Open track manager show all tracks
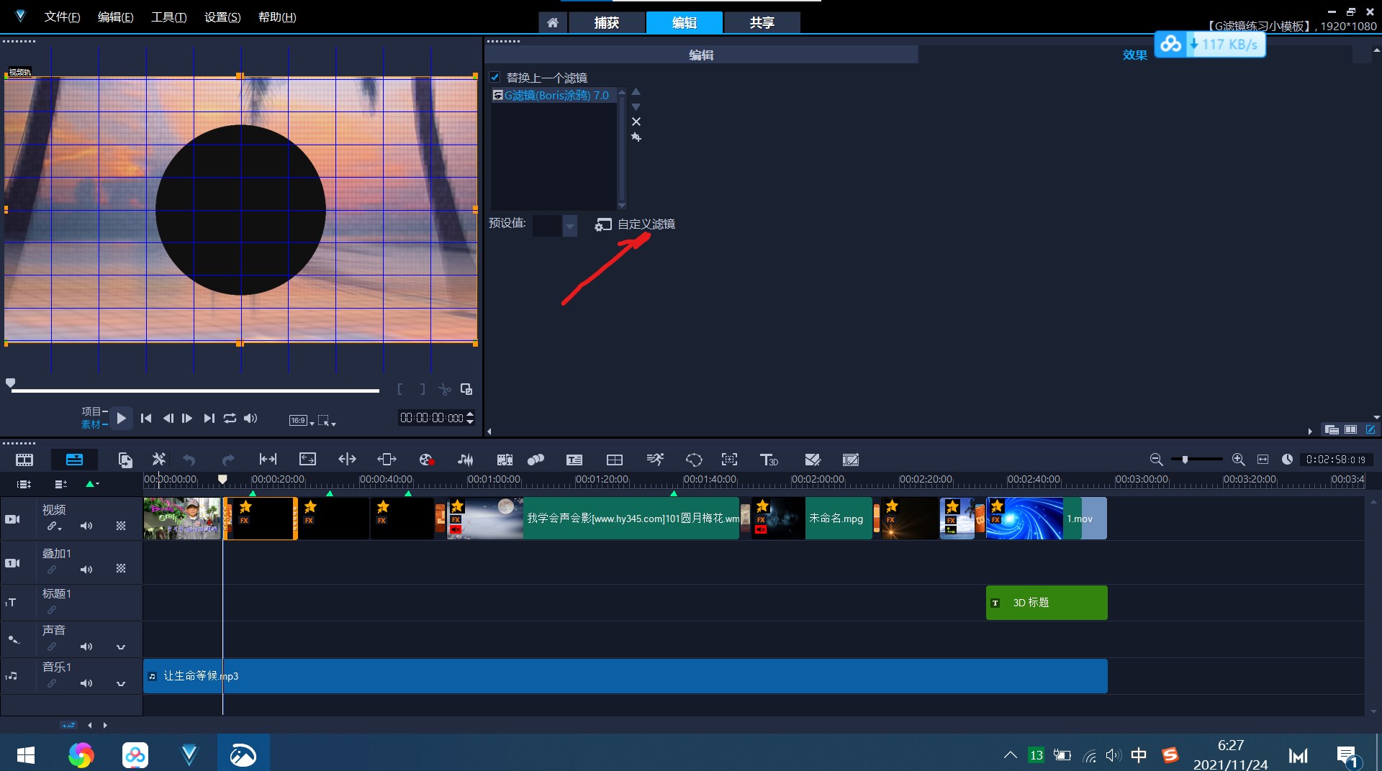The image size is (1382, 771). tap(24, 484)
